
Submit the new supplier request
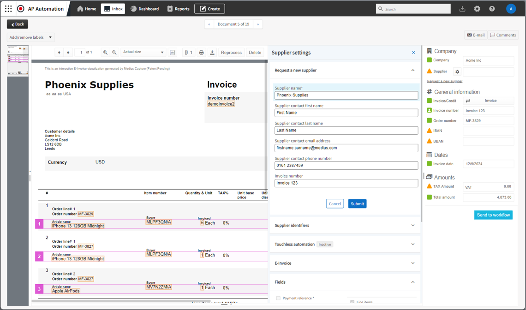[357, 203]
